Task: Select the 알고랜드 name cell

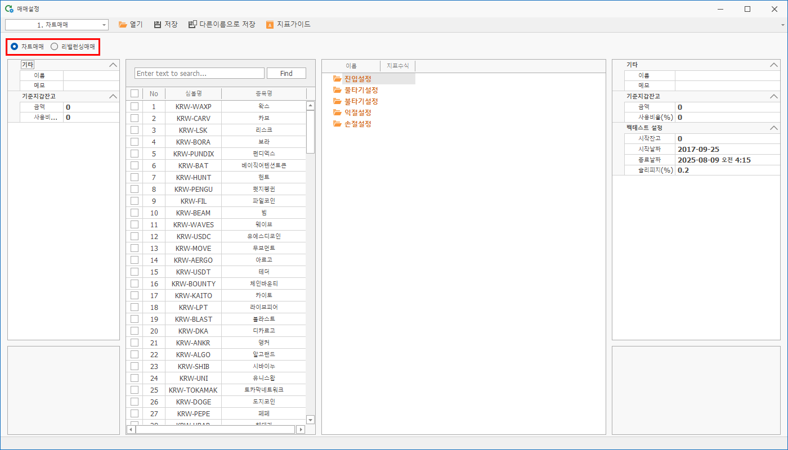Action: click(264, 354)
